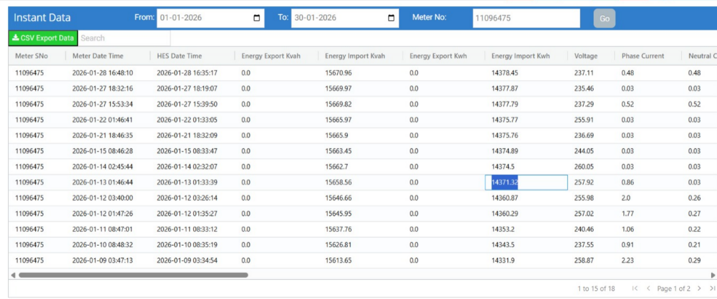Go to the previous page of results
This screenshot has width=717, height=299.
pyautogui.click(x=648, y=288)
